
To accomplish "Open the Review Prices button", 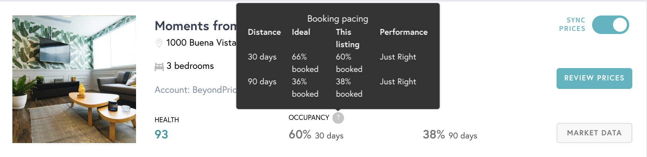I will (594, 78).
